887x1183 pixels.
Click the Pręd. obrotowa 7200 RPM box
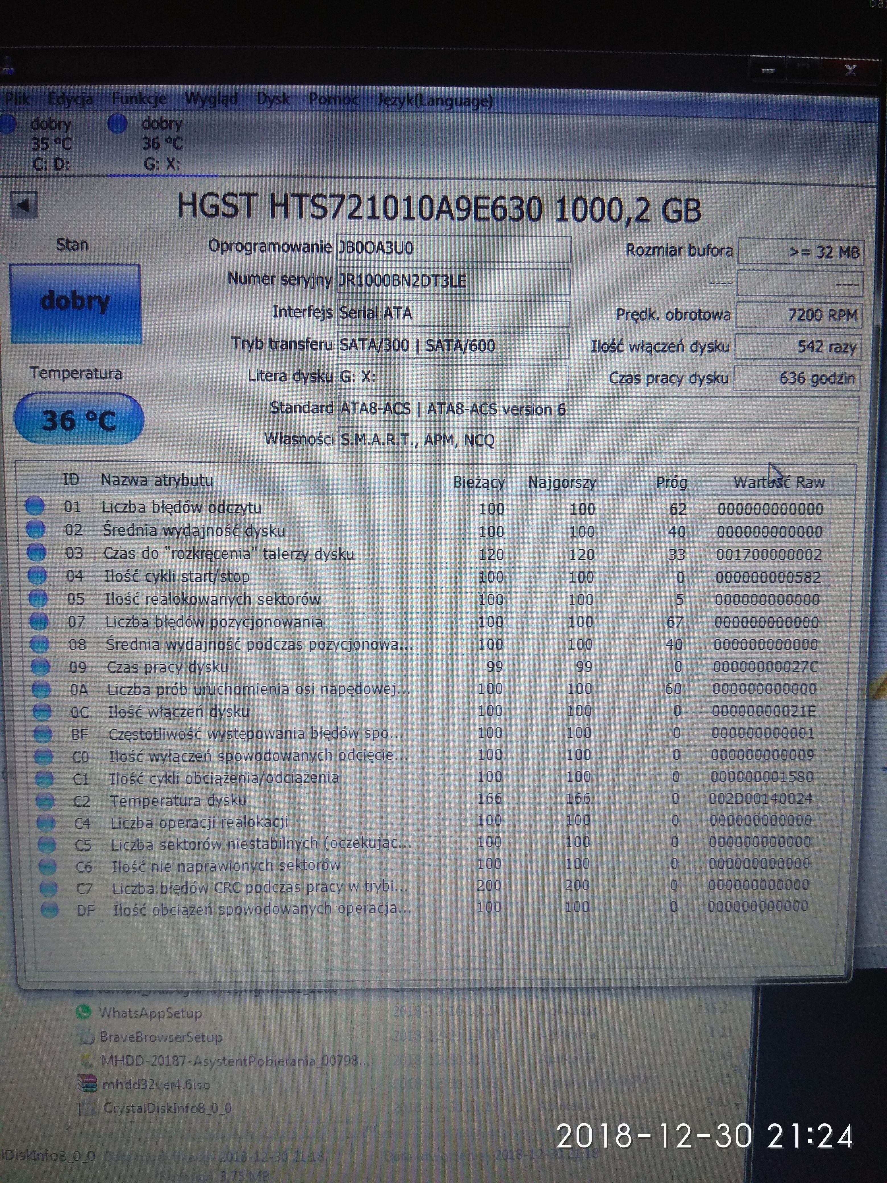pos(799,315)
